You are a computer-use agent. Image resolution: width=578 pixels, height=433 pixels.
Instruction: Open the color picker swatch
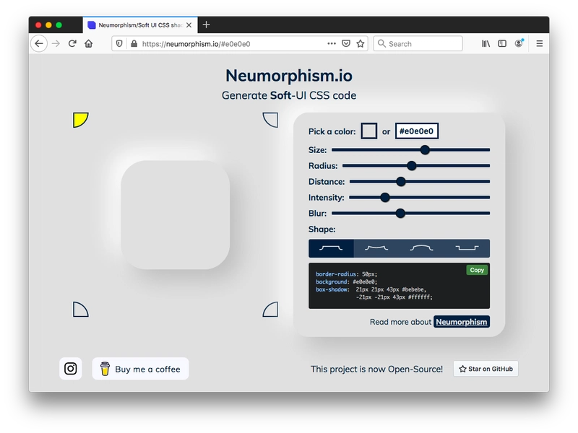click(369, 131)
